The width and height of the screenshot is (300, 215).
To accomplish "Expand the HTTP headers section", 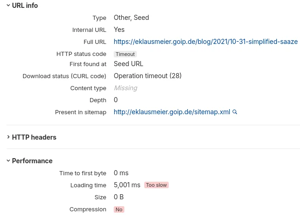I will tap(9, 137).
